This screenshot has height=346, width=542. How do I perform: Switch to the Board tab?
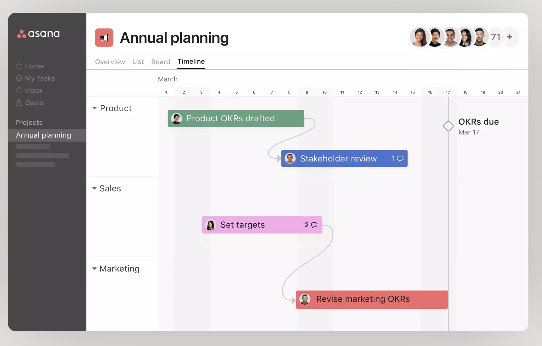coord(160,61)
